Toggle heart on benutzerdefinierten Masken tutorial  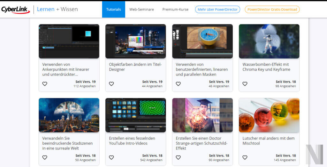pos(178,84)
